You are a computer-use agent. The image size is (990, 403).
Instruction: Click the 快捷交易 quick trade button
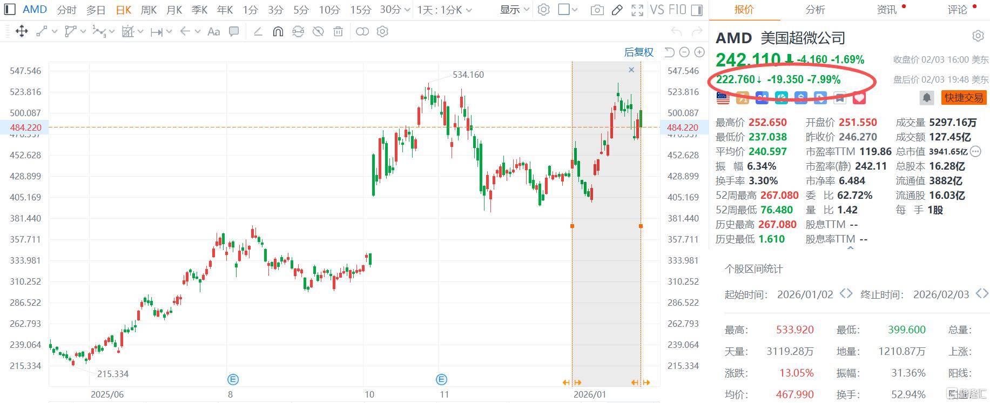click(x=964, y=98)
